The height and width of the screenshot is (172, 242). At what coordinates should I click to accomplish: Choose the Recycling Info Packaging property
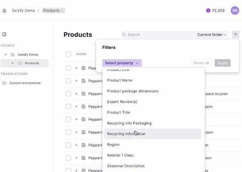point(152,123)
